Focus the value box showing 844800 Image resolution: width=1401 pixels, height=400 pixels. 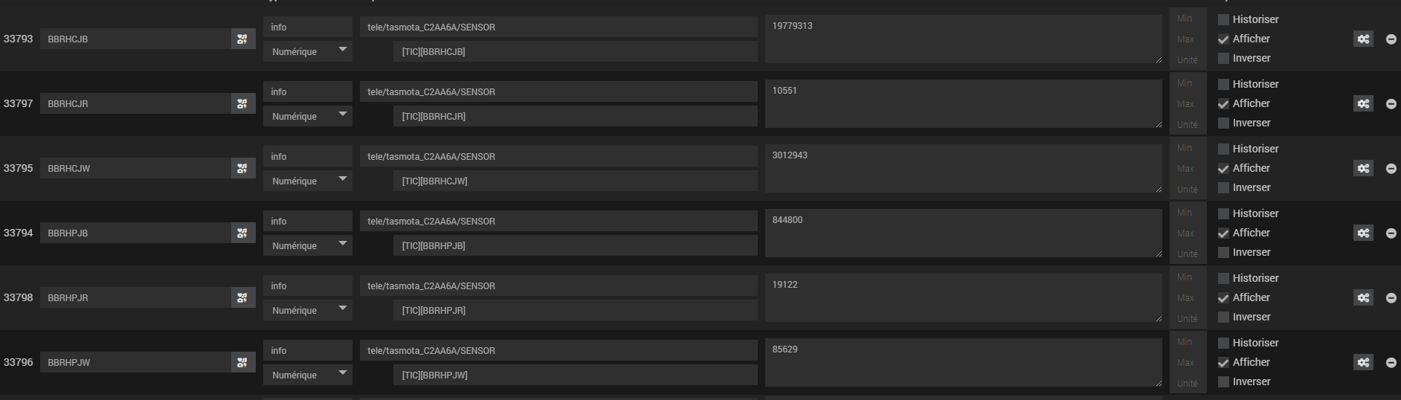coord(964,233)
